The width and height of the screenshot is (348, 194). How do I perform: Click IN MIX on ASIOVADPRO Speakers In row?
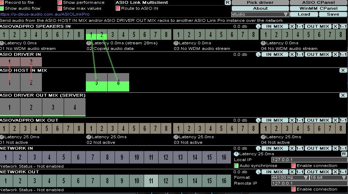275,26
